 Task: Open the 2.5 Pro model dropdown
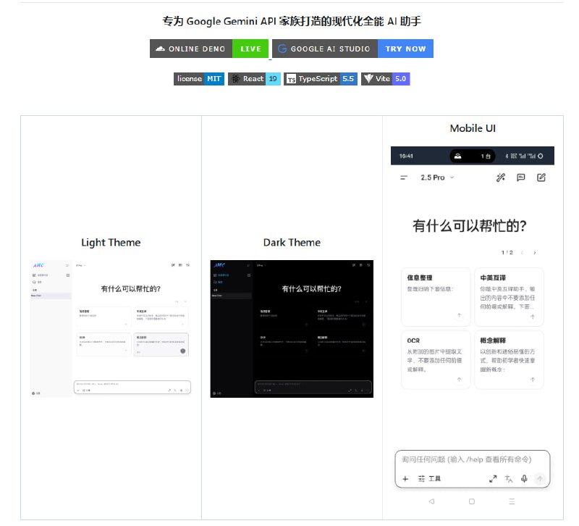[x=438, y=177]
